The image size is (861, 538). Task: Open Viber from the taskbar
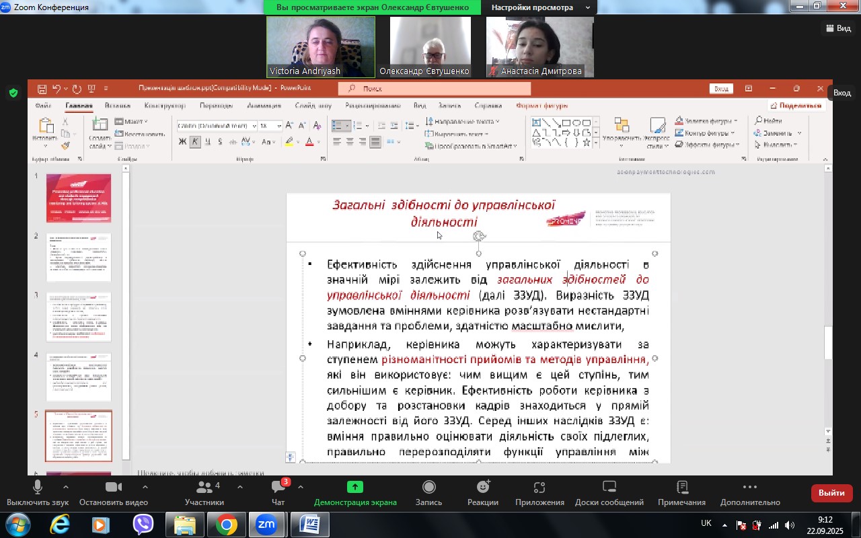(x=143, y=525)
